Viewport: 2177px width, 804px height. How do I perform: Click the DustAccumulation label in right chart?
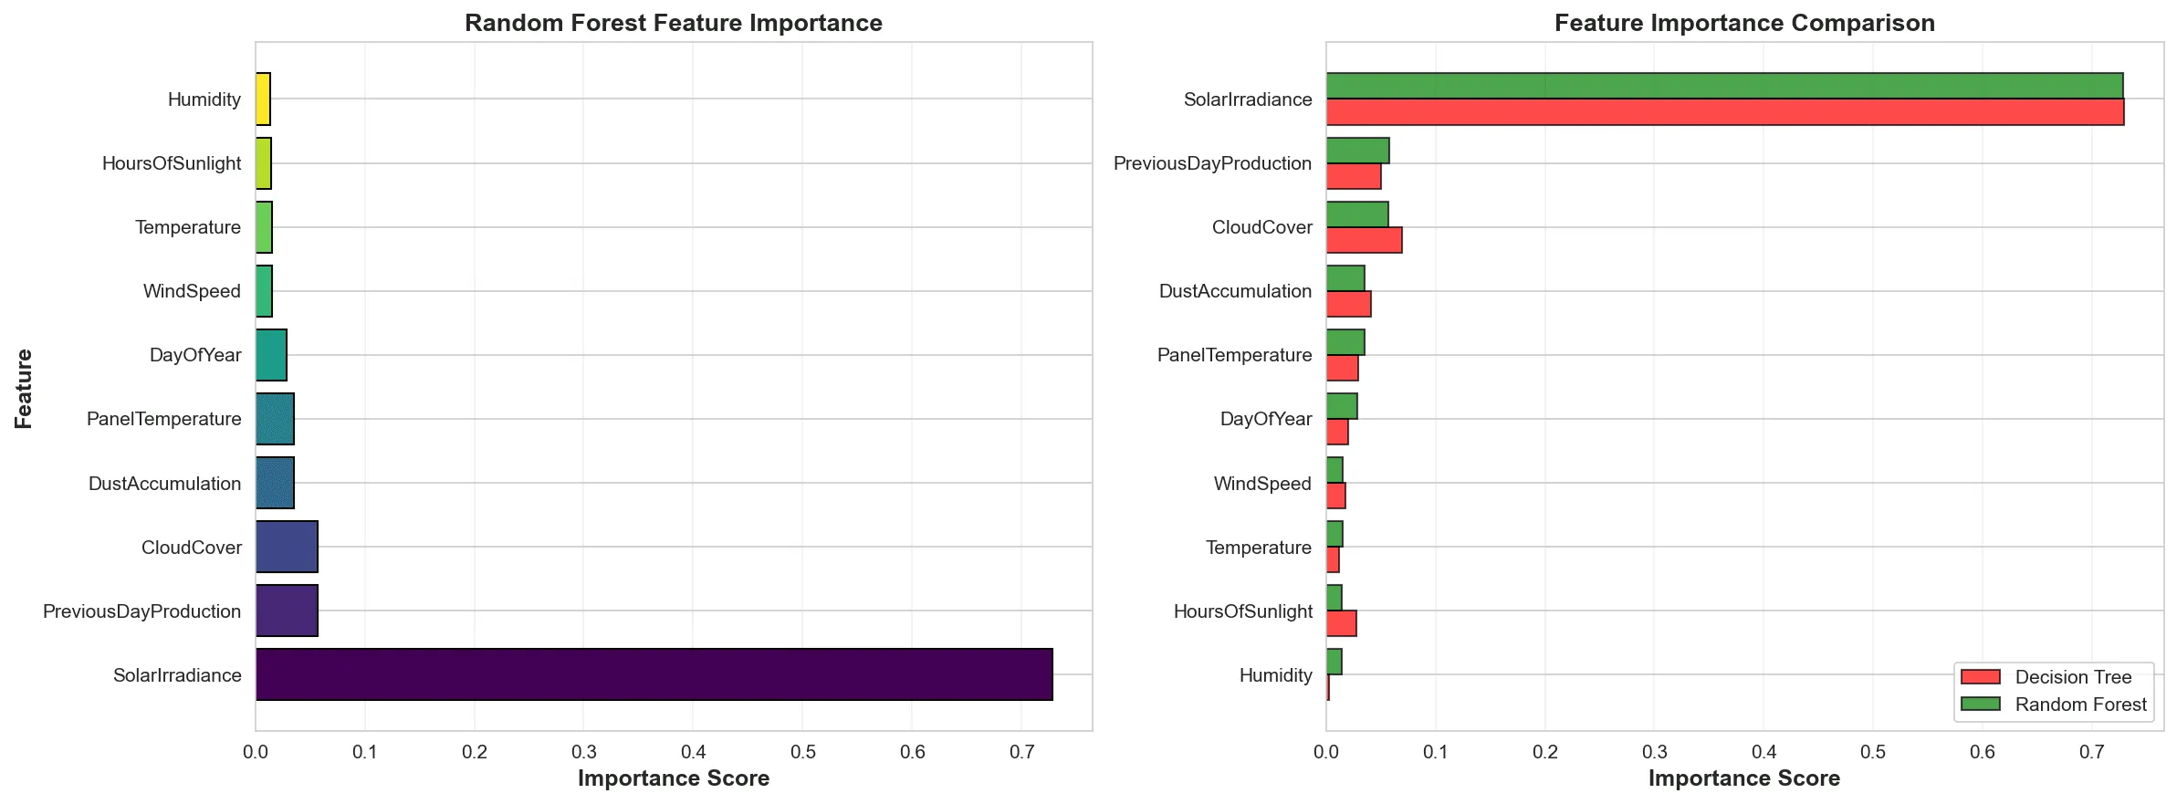point(1235,291)
